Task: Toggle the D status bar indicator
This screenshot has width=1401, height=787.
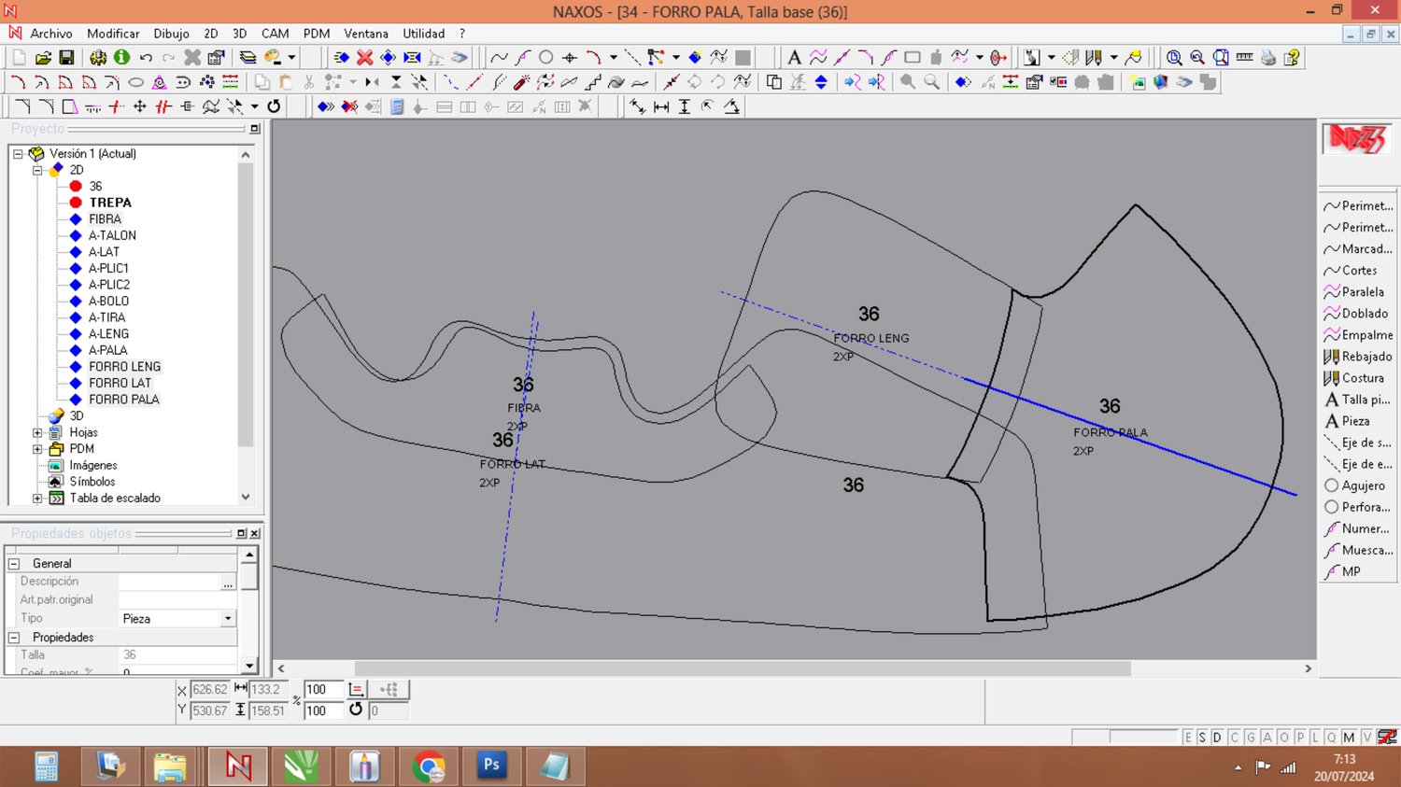Action: [x=1217, y=738]
